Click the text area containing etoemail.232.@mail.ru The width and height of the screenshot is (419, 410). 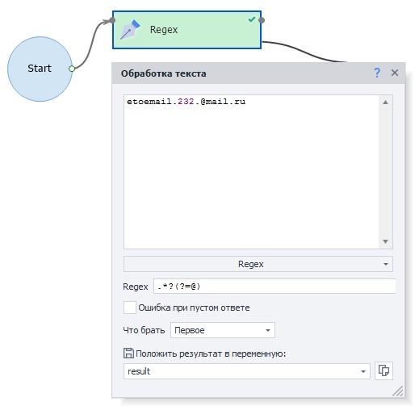(x=251, y=172)
